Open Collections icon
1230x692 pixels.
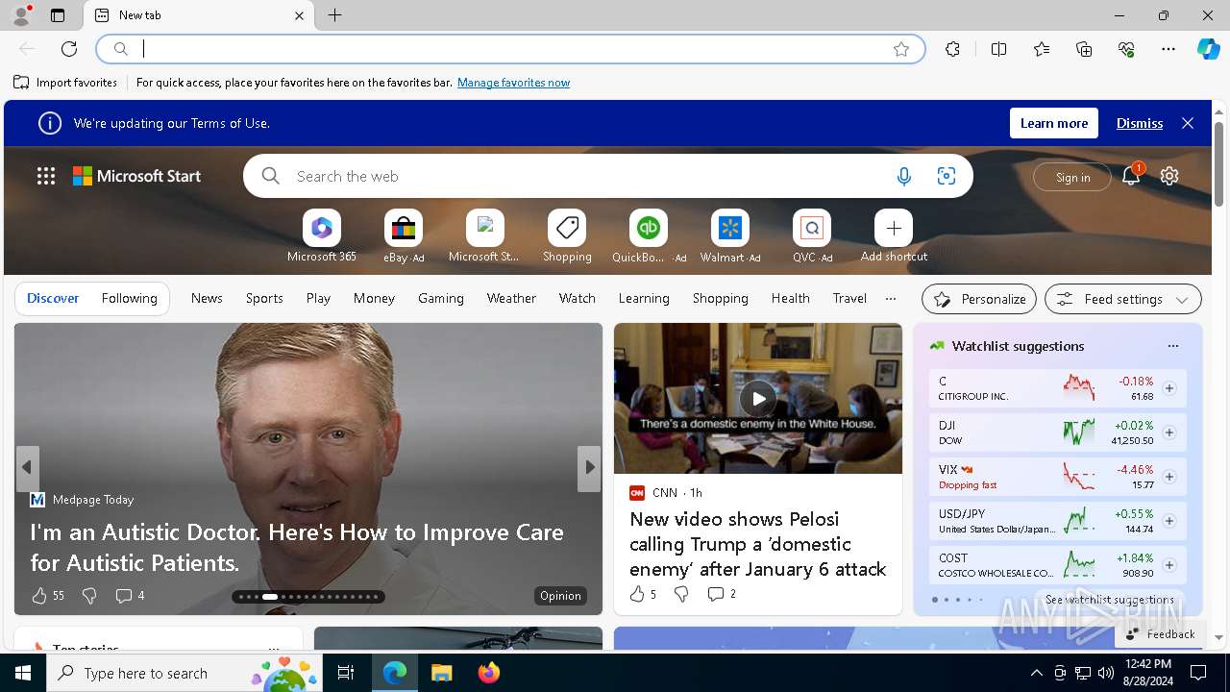click(x=1084, y=49)
